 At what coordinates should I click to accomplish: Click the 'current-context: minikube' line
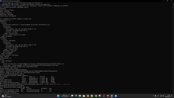coord(9,55)
